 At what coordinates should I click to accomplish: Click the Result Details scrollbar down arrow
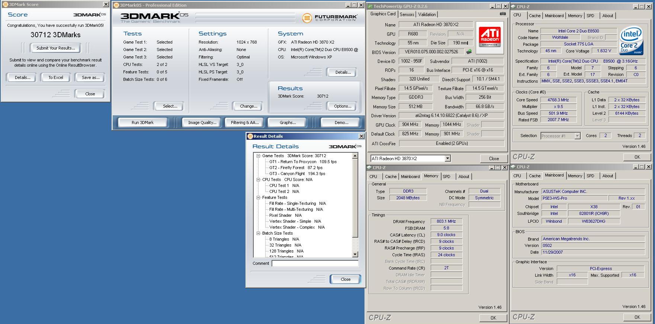point(355,254)
